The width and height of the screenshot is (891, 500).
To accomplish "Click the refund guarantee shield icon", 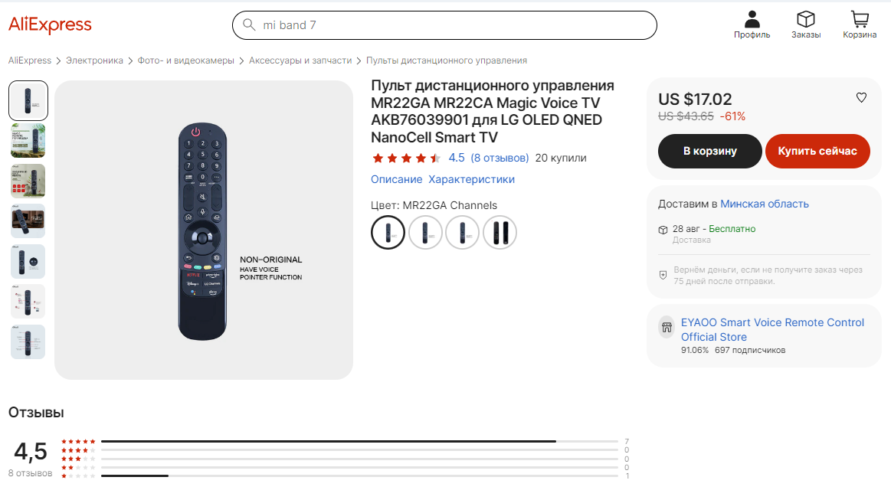I will 663,275.
